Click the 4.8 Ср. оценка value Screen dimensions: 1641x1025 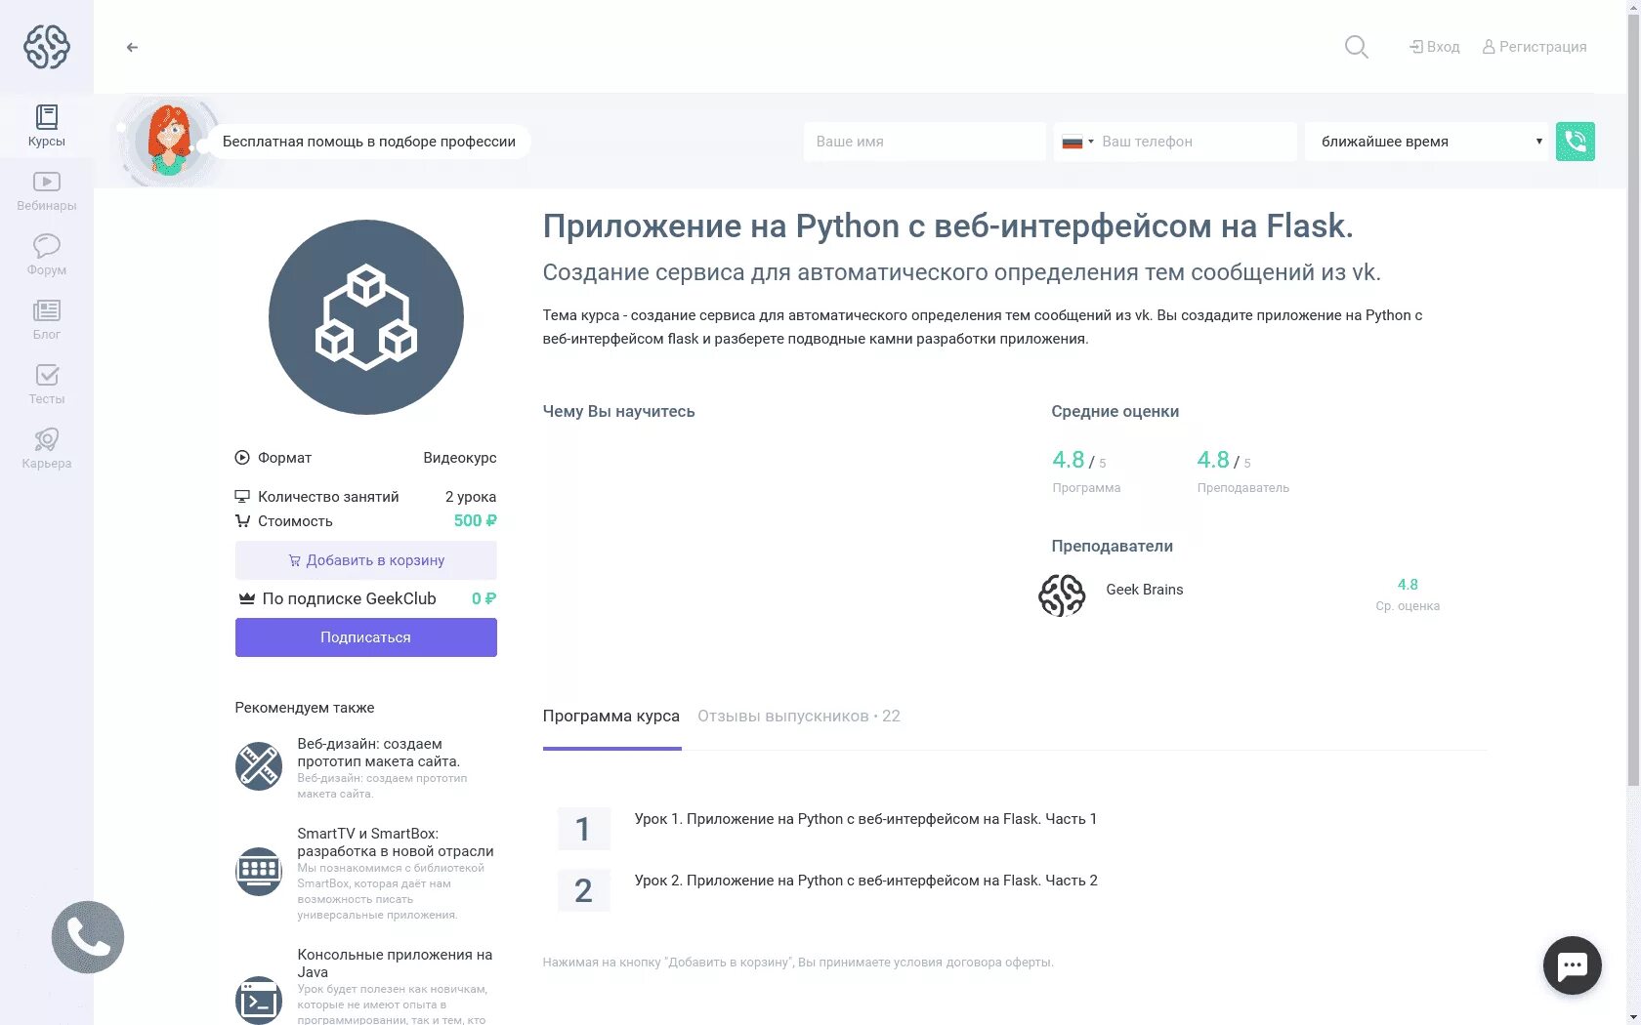[1408, 585]
